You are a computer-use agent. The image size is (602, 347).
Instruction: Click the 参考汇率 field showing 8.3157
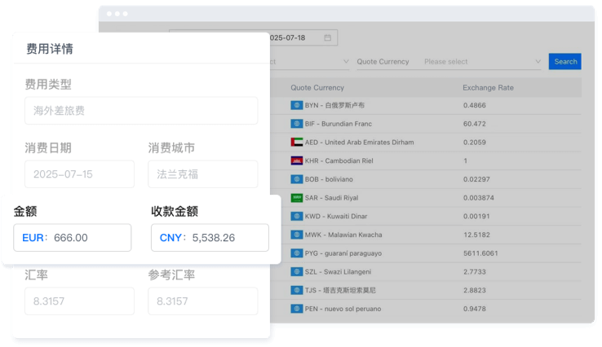(x=202, y=301)
